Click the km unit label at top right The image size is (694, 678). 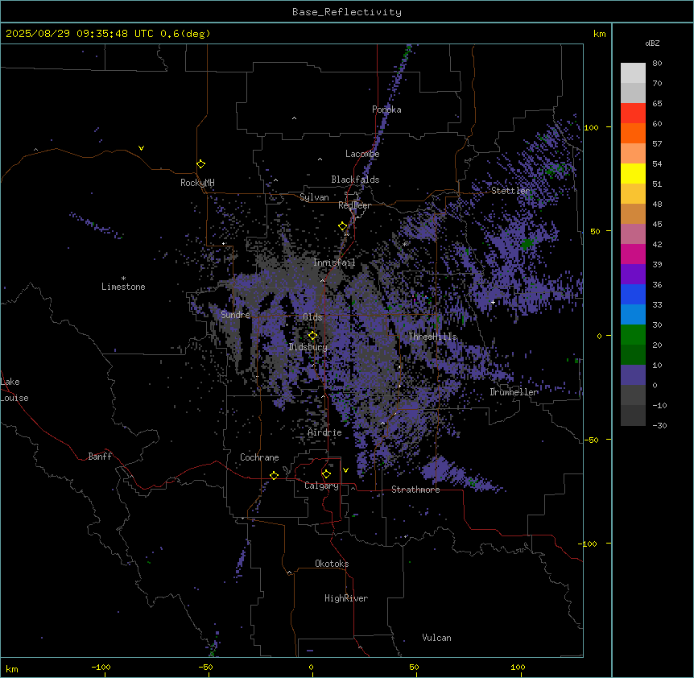click(x=600, y=34)
